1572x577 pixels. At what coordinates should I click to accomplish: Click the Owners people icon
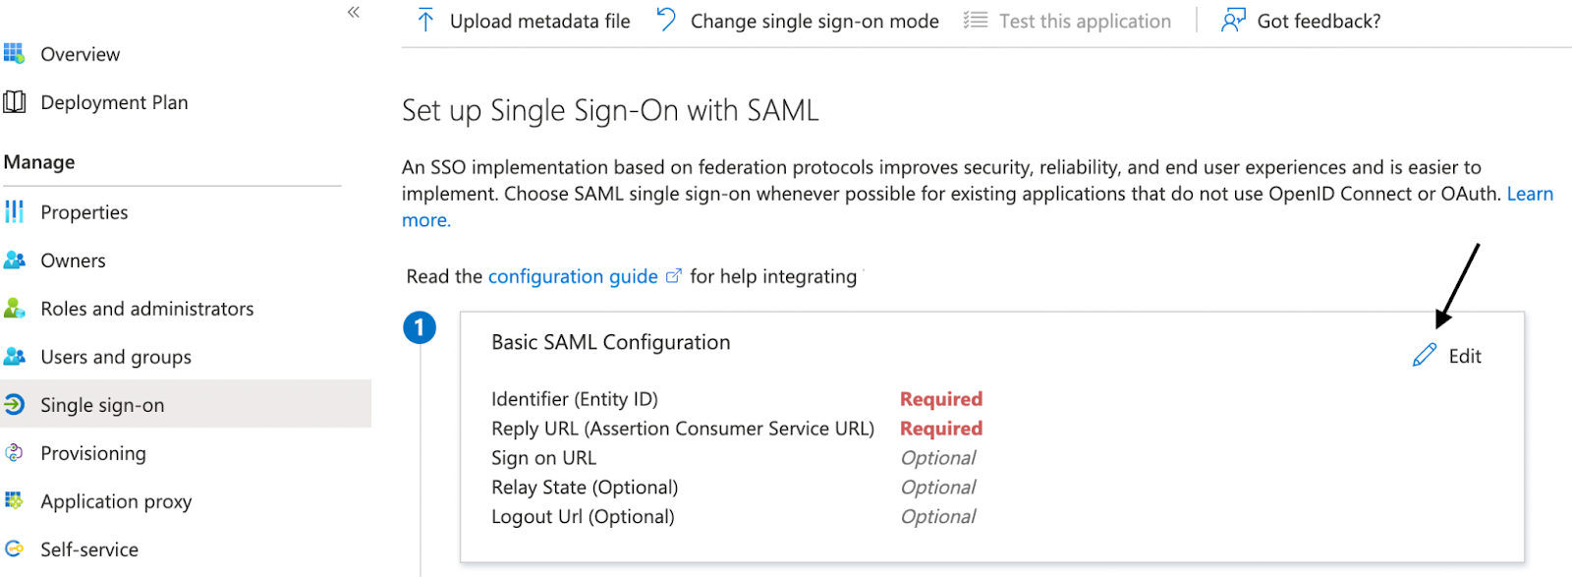pyautogui.click(x=14, y=260)
